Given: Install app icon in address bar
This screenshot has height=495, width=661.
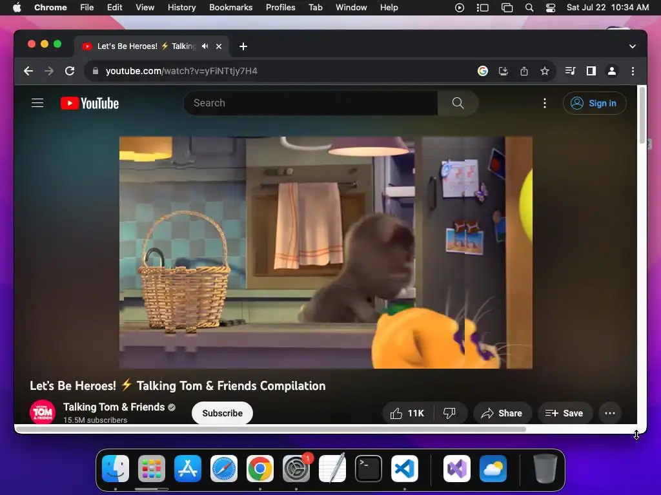Looking at the screenshot, I should pyautogui.click(x=503, y=71).
